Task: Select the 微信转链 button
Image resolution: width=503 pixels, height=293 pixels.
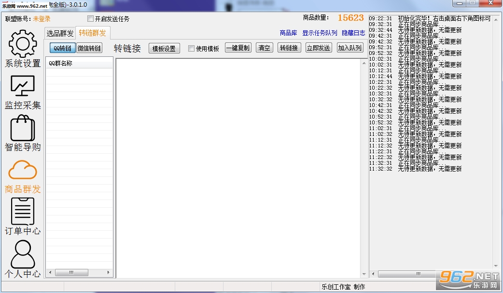Action: (x=89, y=48)
